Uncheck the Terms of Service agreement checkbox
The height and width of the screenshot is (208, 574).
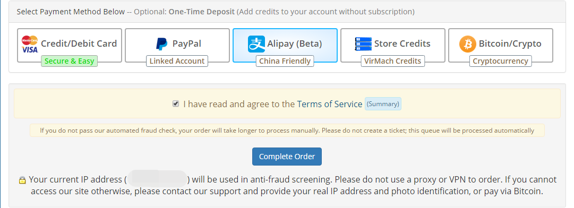point(176,104)
